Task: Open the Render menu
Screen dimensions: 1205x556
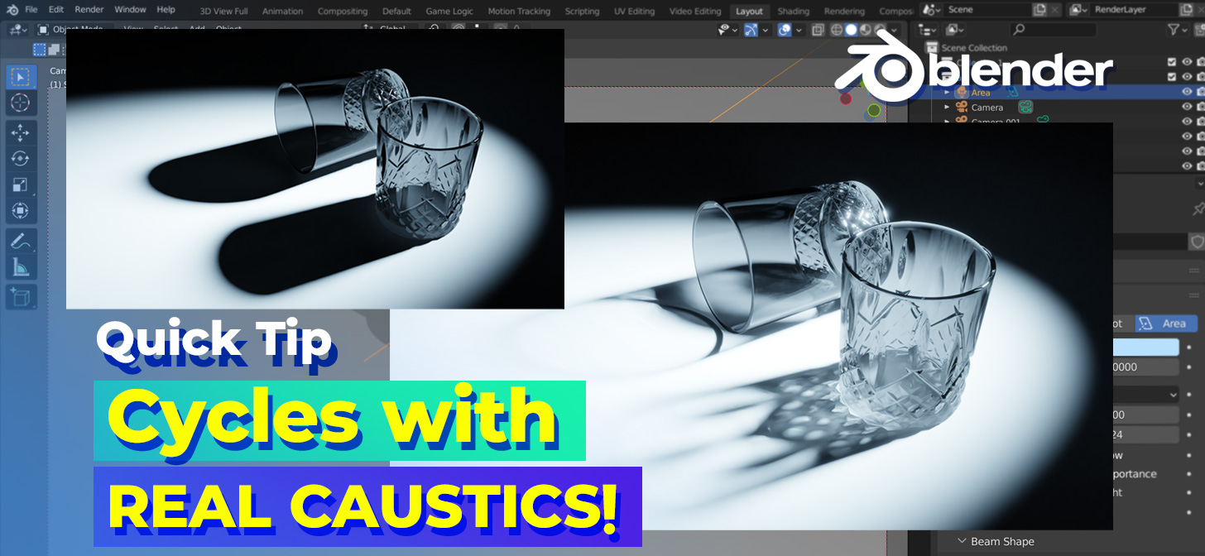Action: pos(89,10)
